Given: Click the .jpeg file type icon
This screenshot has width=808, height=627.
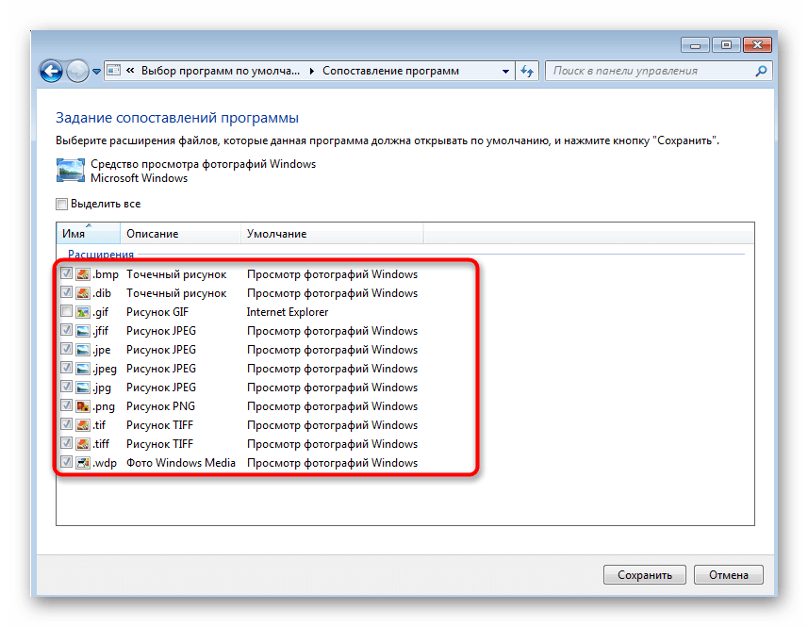Looking at the screenshot, I should (x=82, y=369).
